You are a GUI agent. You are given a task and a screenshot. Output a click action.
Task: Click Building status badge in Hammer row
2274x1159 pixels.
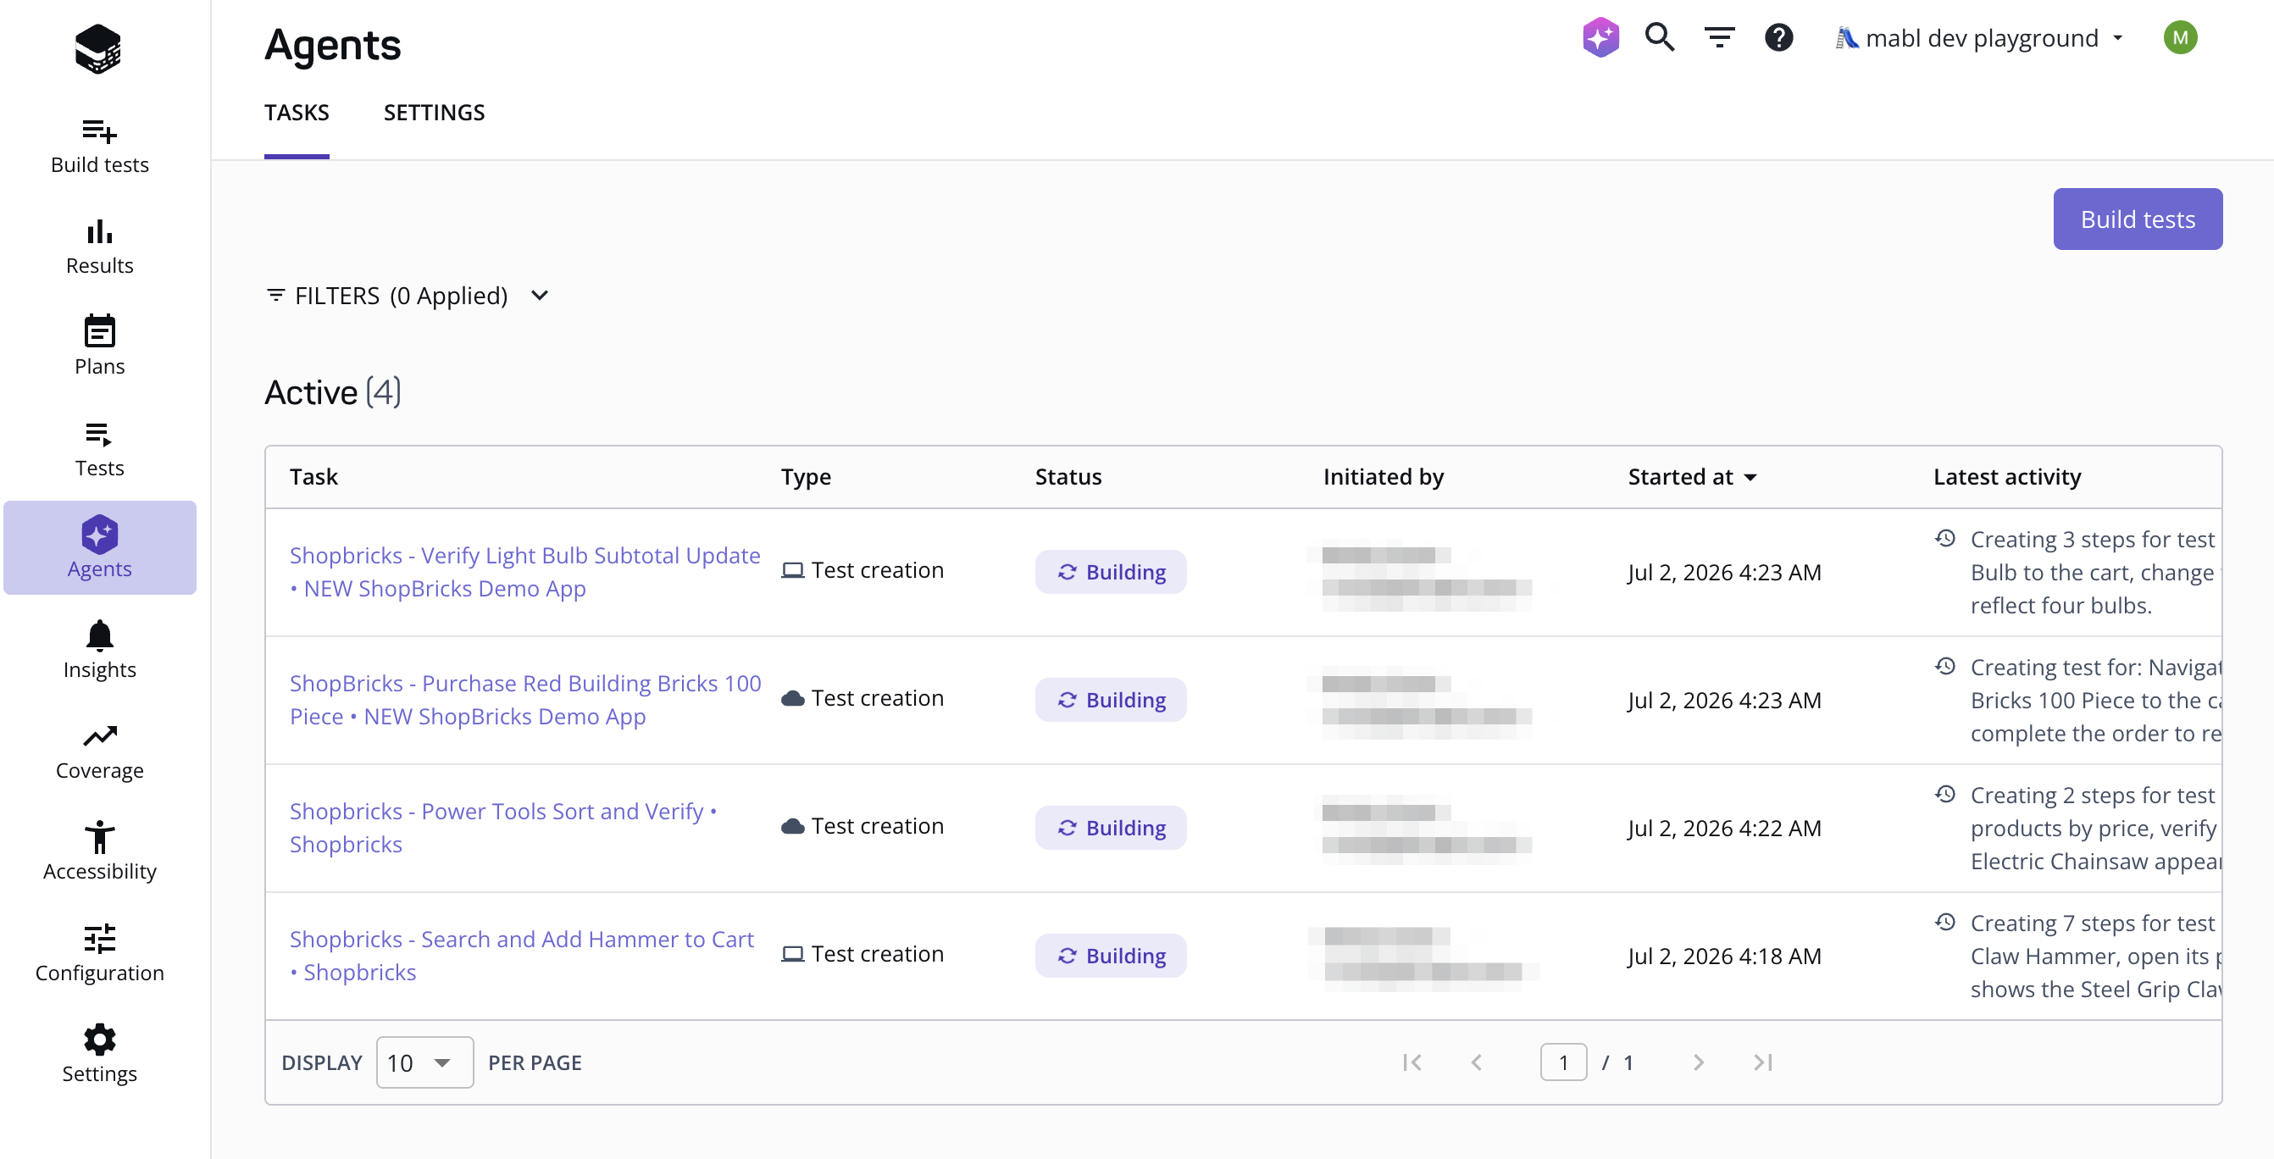pos(1111,956)
